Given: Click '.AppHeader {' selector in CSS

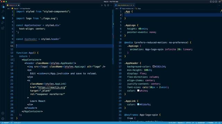Looking at the screenshot, I should click(x=133, y=63).
